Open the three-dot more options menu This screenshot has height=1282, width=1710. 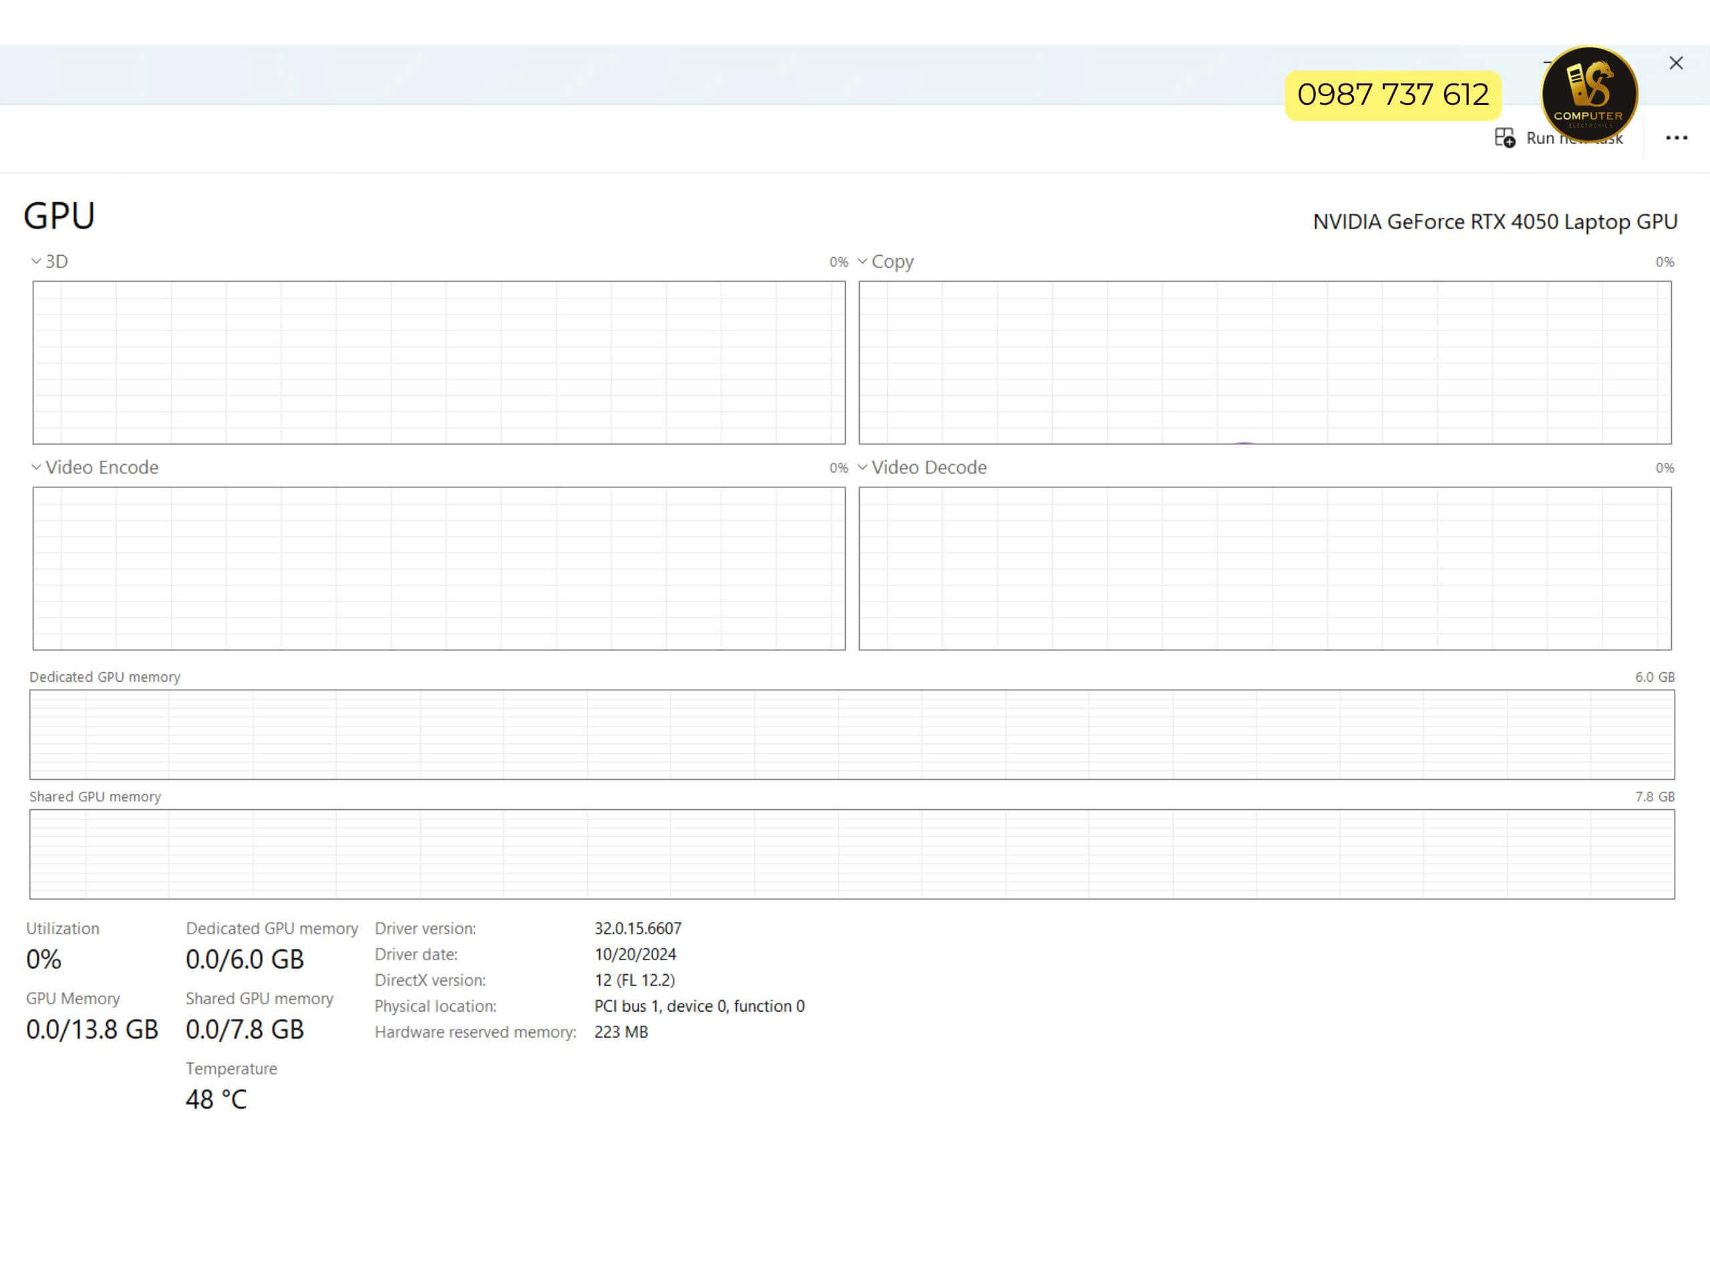pos(1676,138)
